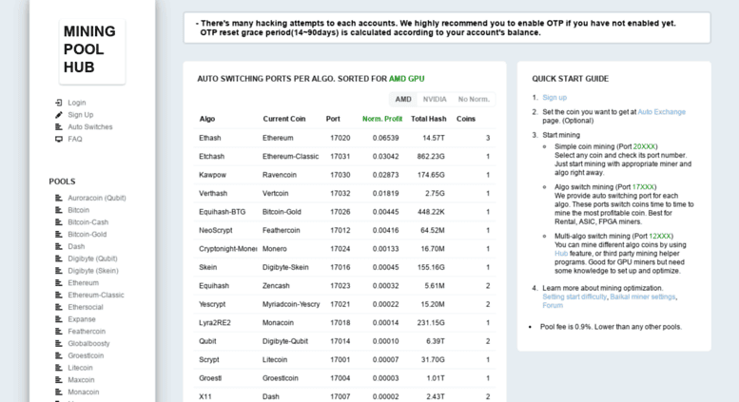Open Auto Switches in sidebar
The image size is (739, 402).
click(90, 127)
